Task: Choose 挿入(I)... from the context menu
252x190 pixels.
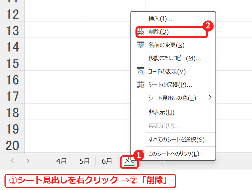Action: 173,18
